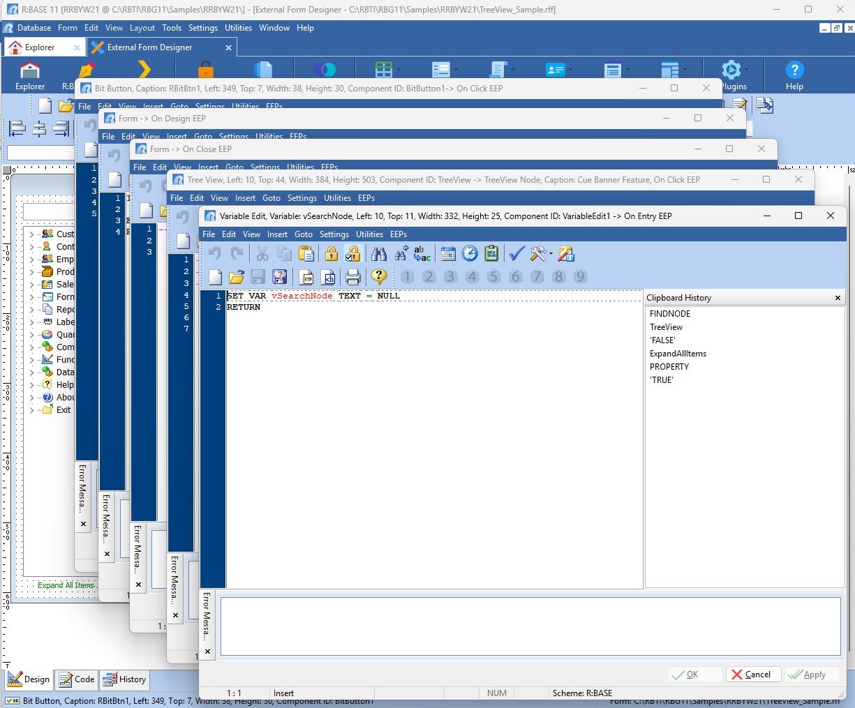Export to RTF using the RTF icon
This screenshot has height=708, width=855.
306,277
